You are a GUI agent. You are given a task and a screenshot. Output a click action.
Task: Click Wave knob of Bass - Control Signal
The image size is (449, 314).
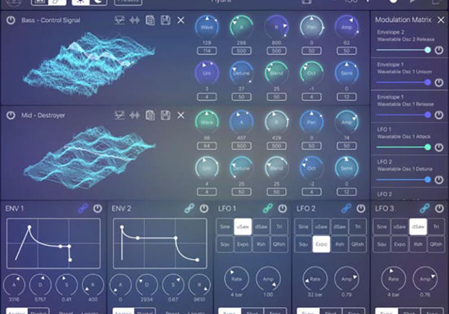coord(207,27)
